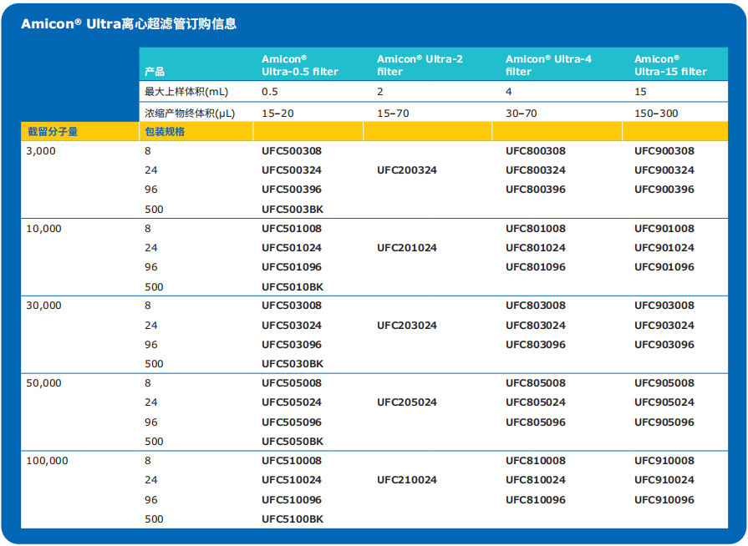This screenshot has height=546, width=748.
Task: Select catalog number UFC500396
Action: pyautogui.click(x=292, y=190)
